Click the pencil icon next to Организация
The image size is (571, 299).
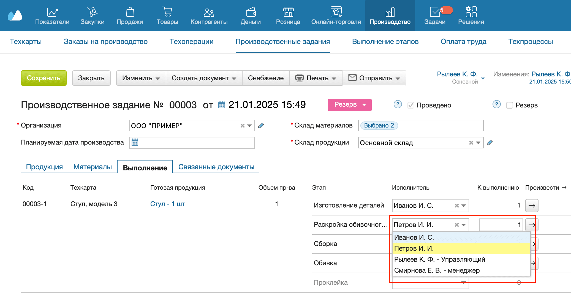pyautogui.click(x=261, y=126)
